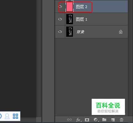
Task: Select the 图层 1 layer name
Action: [x=81, y=19]
